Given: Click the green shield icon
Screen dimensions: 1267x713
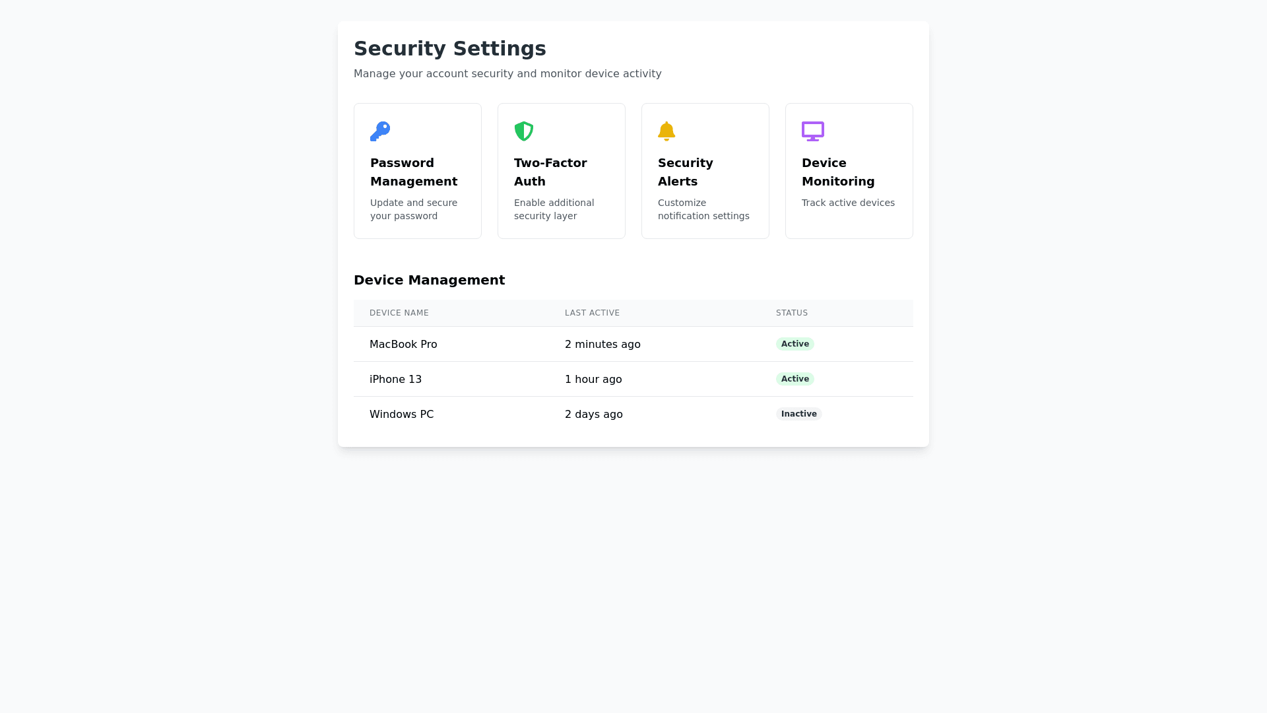Looking at the screenshot, I should point(524,131).
